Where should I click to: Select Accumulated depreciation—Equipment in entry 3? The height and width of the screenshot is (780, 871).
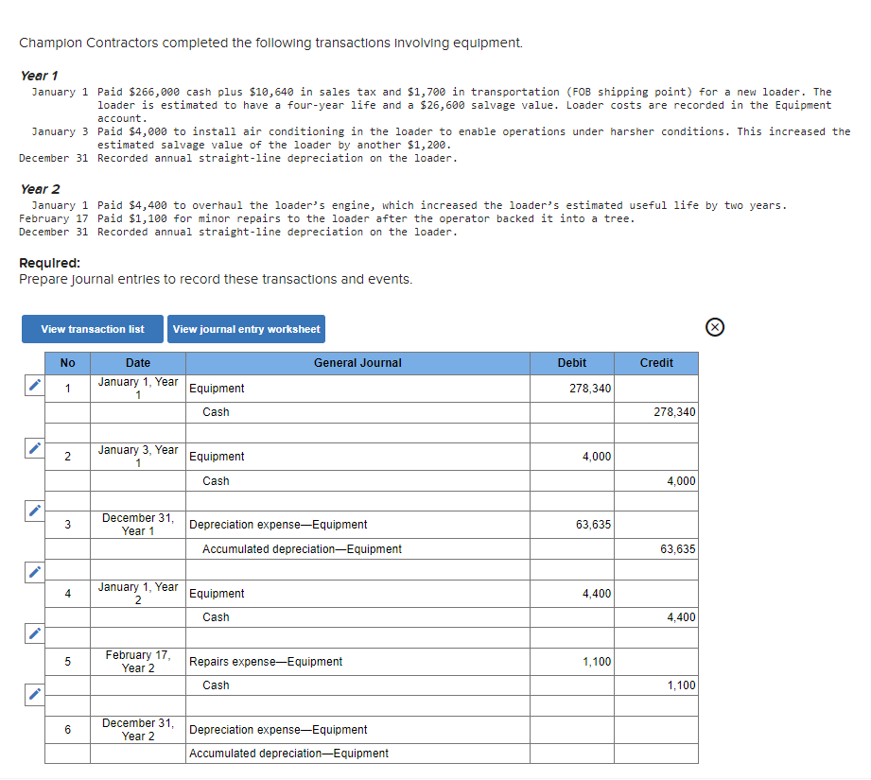coord(357,549)
